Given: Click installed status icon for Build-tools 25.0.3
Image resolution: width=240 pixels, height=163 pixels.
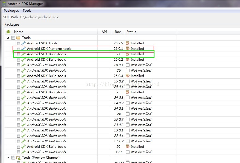Looking at the screenshot, I should coord(127,76).
